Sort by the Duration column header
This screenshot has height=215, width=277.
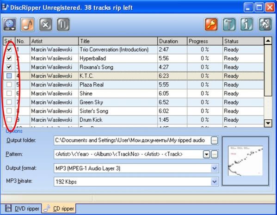point(172,41)
